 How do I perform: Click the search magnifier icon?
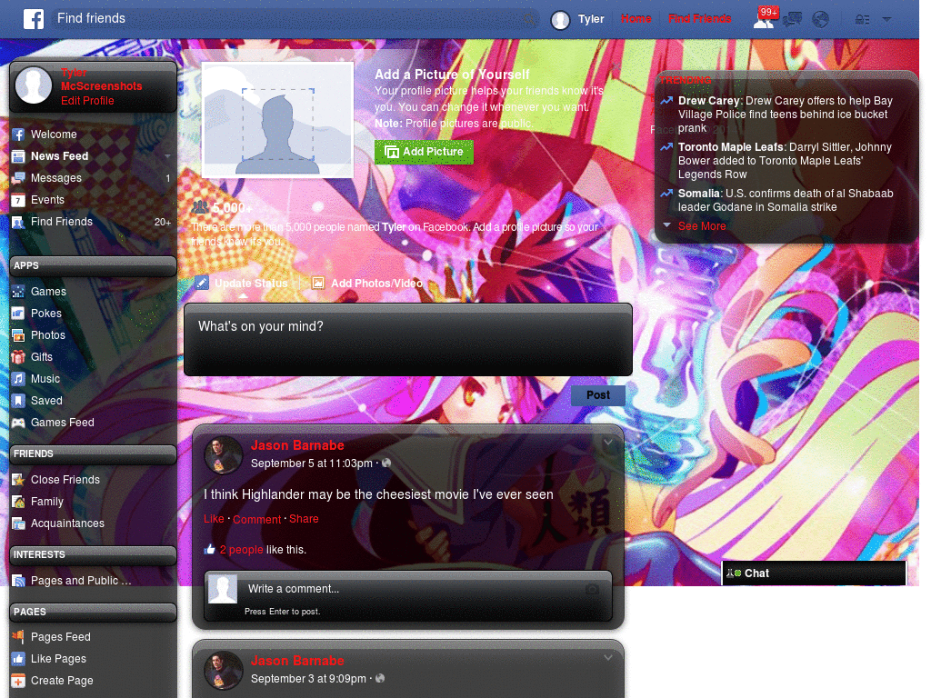530,19
